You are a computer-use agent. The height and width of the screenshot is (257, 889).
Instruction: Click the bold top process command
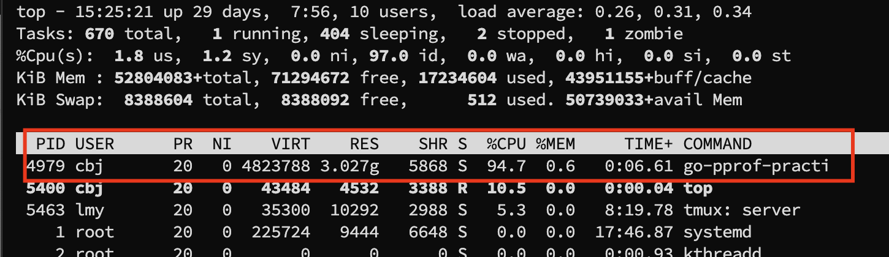click(x=698, y=188)
